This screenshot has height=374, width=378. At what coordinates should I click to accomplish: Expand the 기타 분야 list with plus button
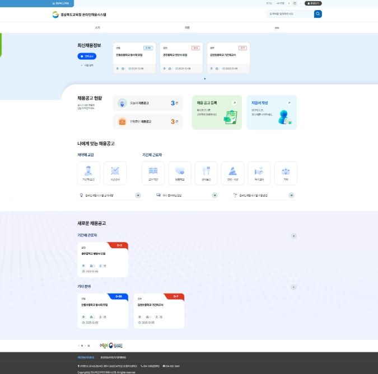click(293, 287)
